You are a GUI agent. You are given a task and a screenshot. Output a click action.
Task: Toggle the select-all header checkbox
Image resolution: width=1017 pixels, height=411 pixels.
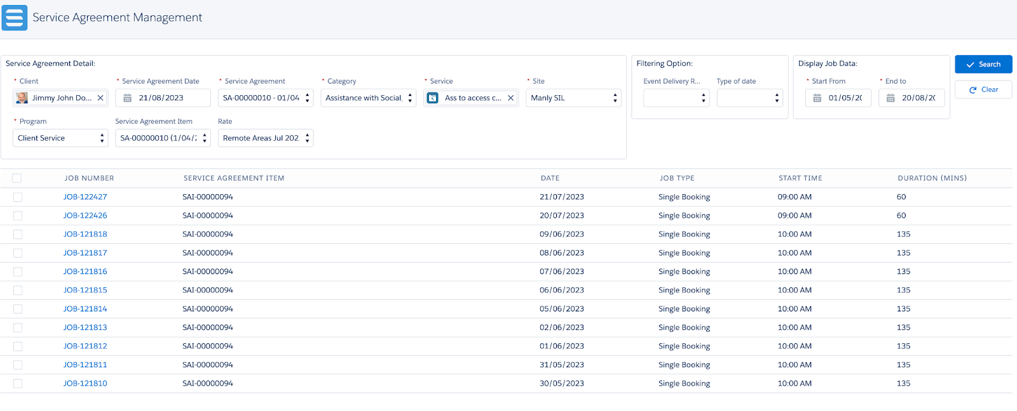17,178
